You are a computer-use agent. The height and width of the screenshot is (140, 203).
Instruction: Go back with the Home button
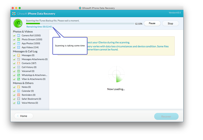(23, 116)
